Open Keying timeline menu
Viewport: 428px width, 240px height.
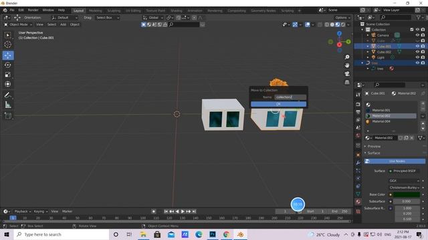coord(40,211)
